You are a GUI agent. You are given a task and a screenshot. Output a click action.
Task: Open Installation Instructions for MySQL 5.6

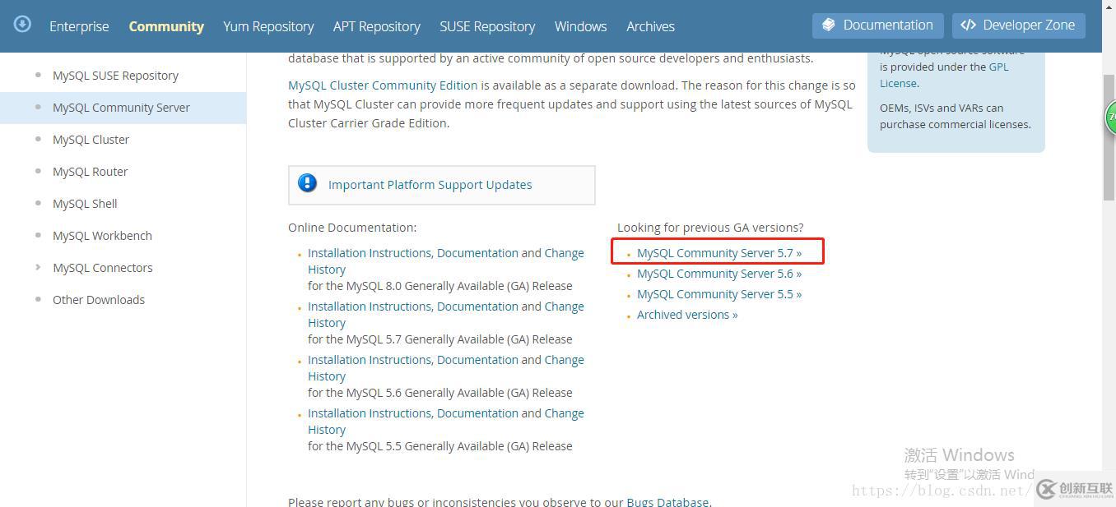click(370, 360)
